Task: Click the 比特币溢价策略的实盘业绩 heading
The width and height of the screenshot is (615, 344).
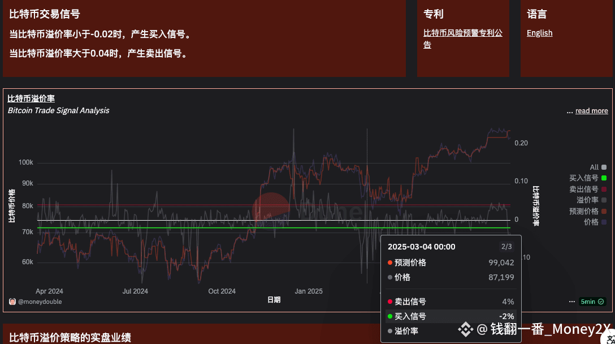Action: coord(70,338)
